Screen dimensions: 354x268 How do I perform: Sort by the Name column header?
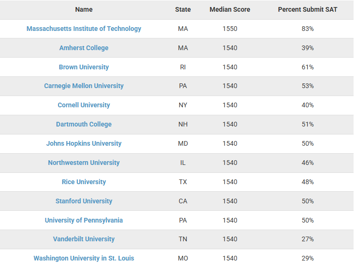(83, 9)
